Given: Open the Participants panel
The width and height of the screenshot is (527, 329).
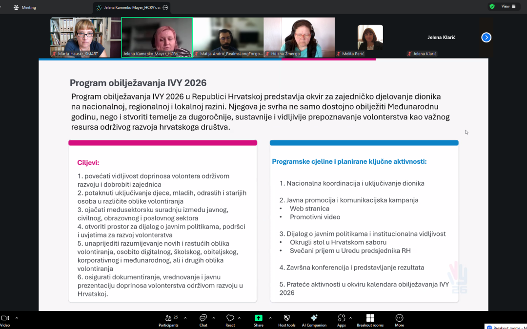Looking at the screenshot, I should pyautogui.click(x=168, y=320).
